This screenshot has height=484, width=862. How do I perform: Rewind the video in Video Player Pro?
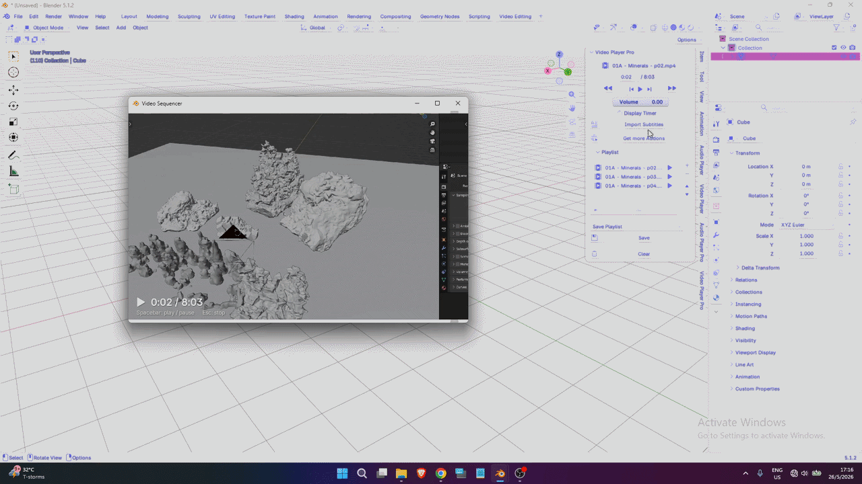tap(607, 89)
